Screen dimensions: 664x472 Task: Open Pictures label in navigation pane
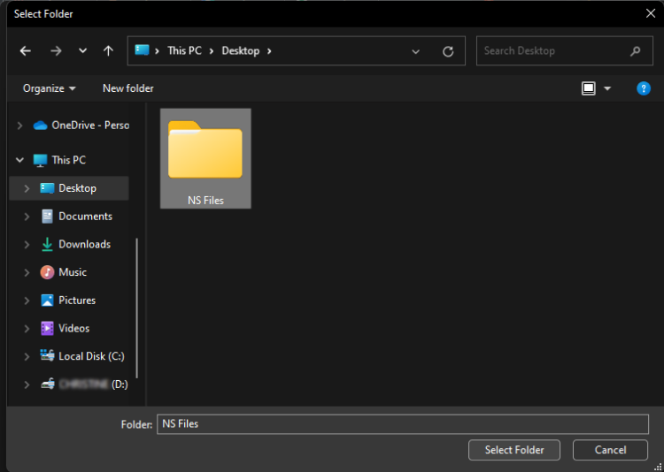point(77,300)
